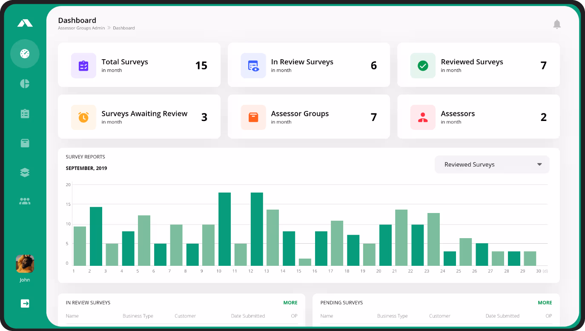Click the chart bar for day 10
The width and height of the screenshot is (585, 331).
pyautogui.click(x=224, y=229)
